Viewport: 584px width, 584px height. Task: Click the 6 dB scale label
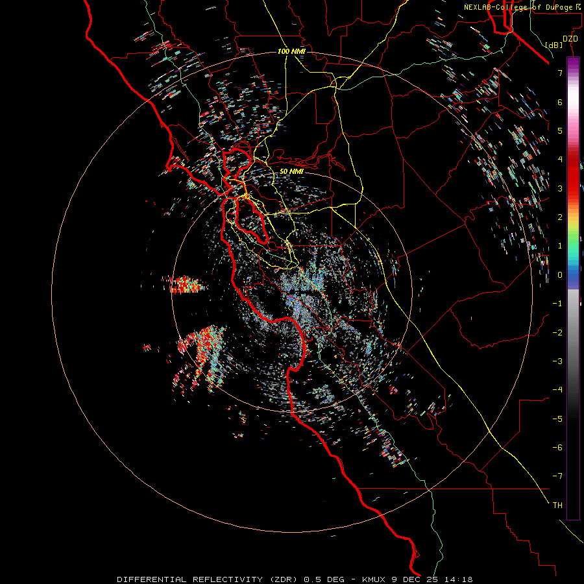(560, 102)
